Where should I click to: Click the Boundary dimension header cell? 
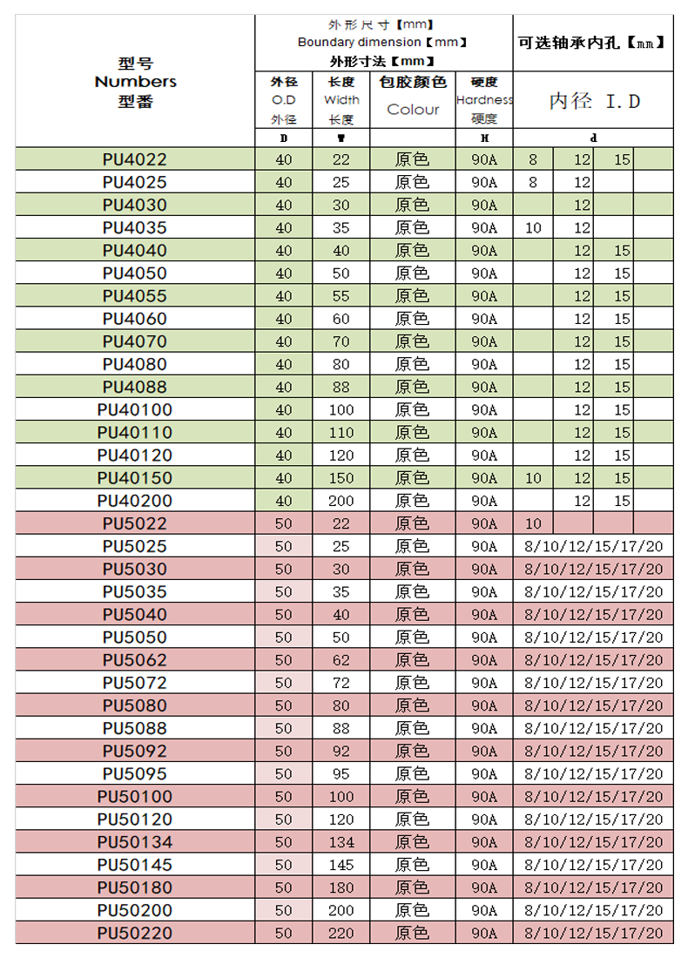tap(384, 43)
